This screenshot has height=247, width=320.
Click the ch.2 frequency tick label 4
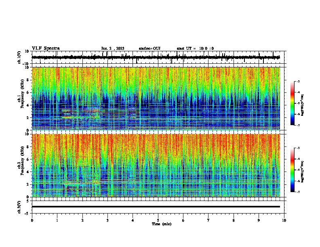(x=28, y=172)
